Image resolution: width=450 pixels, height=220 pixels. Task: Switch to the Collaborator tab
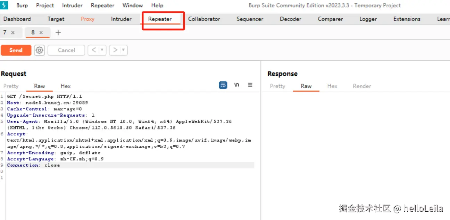(204, 19)
